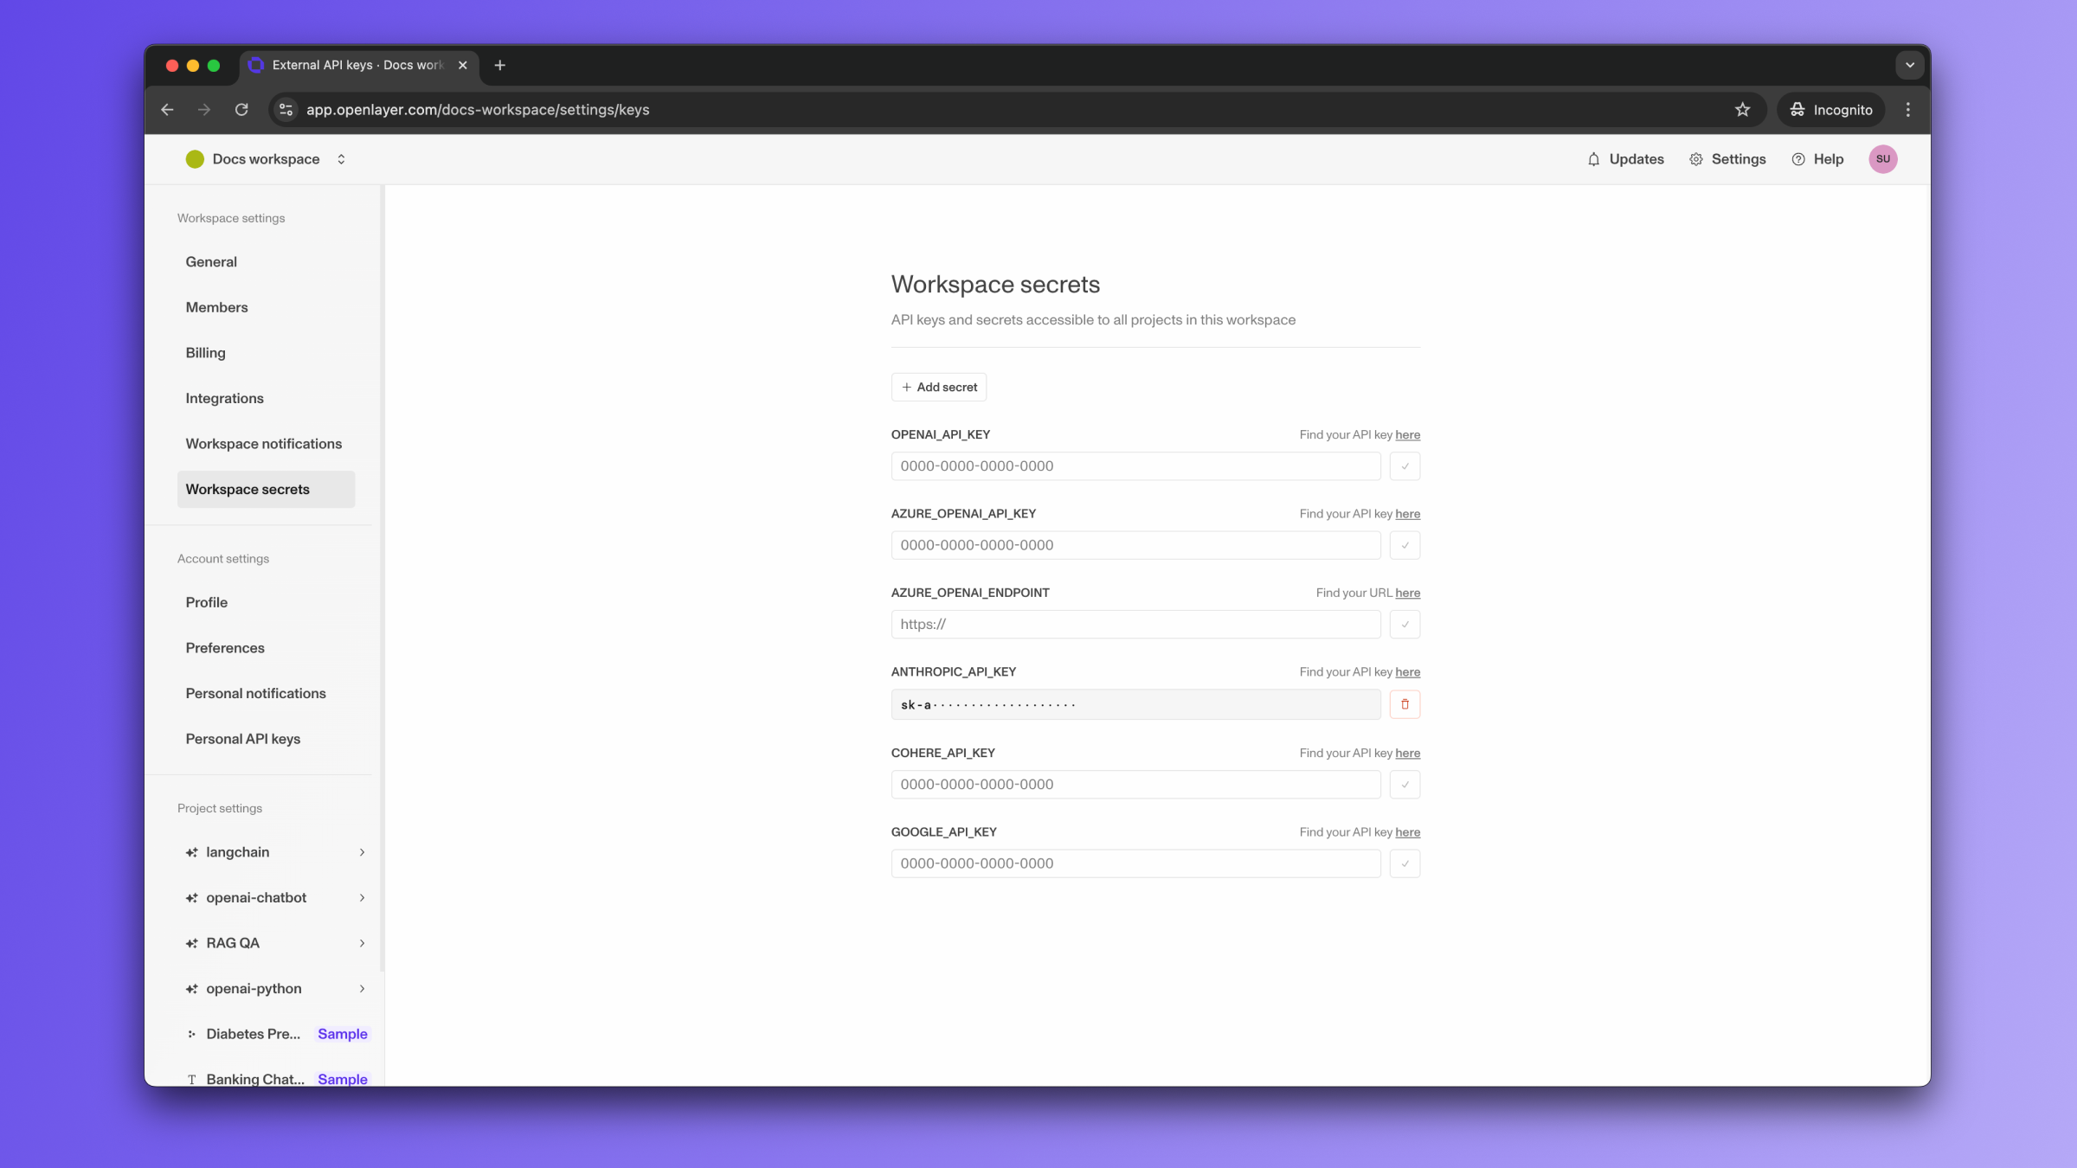Image resolution: width=2077 pixels, height=1168 pixels.
Task: Click the Add secret button
Action: point(938,387)
